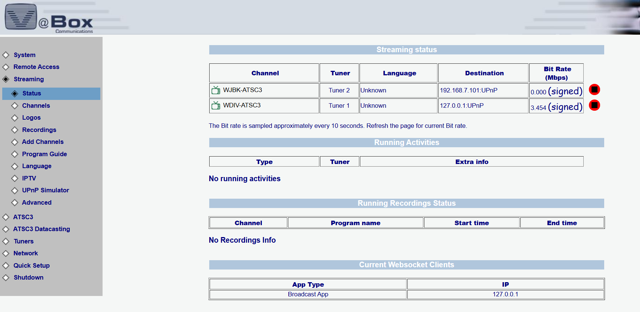Image resolution: width=640 pixels, height=312 pixels.
Task: Click the diamond bullet beside Add Channels
Action: click(15, 142)
